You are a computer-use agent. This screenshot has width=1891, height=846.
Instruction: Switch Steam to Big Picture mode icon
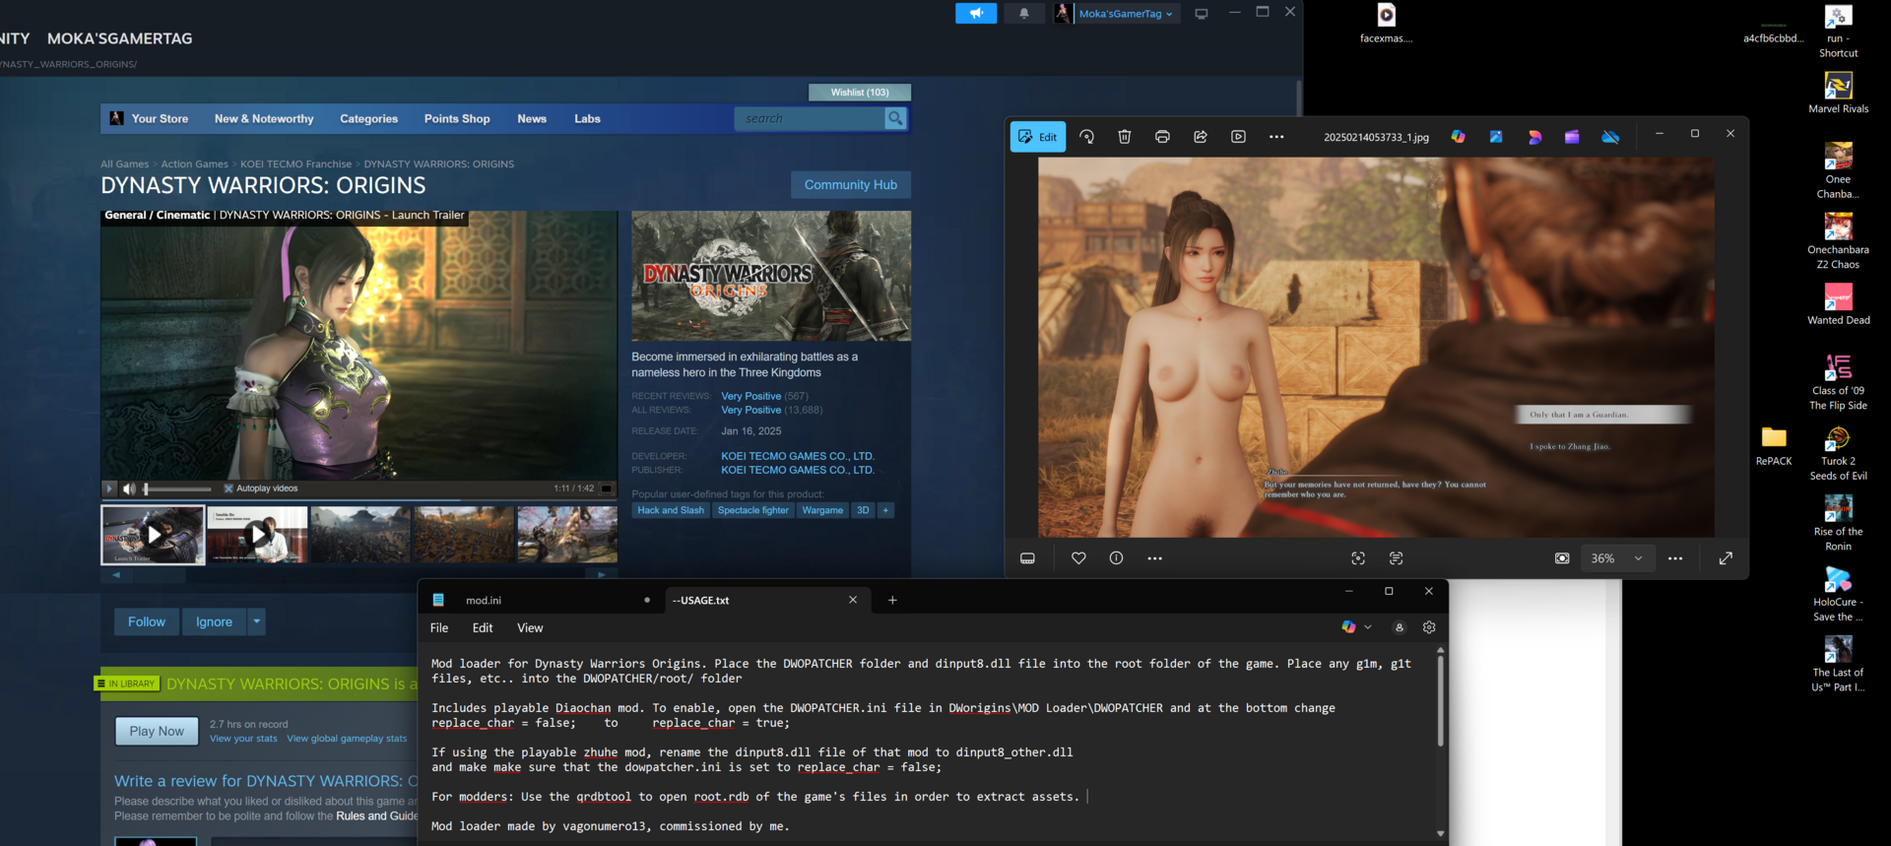click(x=1202, y=13)
